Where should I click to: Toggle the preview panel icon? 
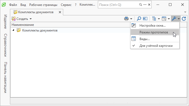(145, 19)
